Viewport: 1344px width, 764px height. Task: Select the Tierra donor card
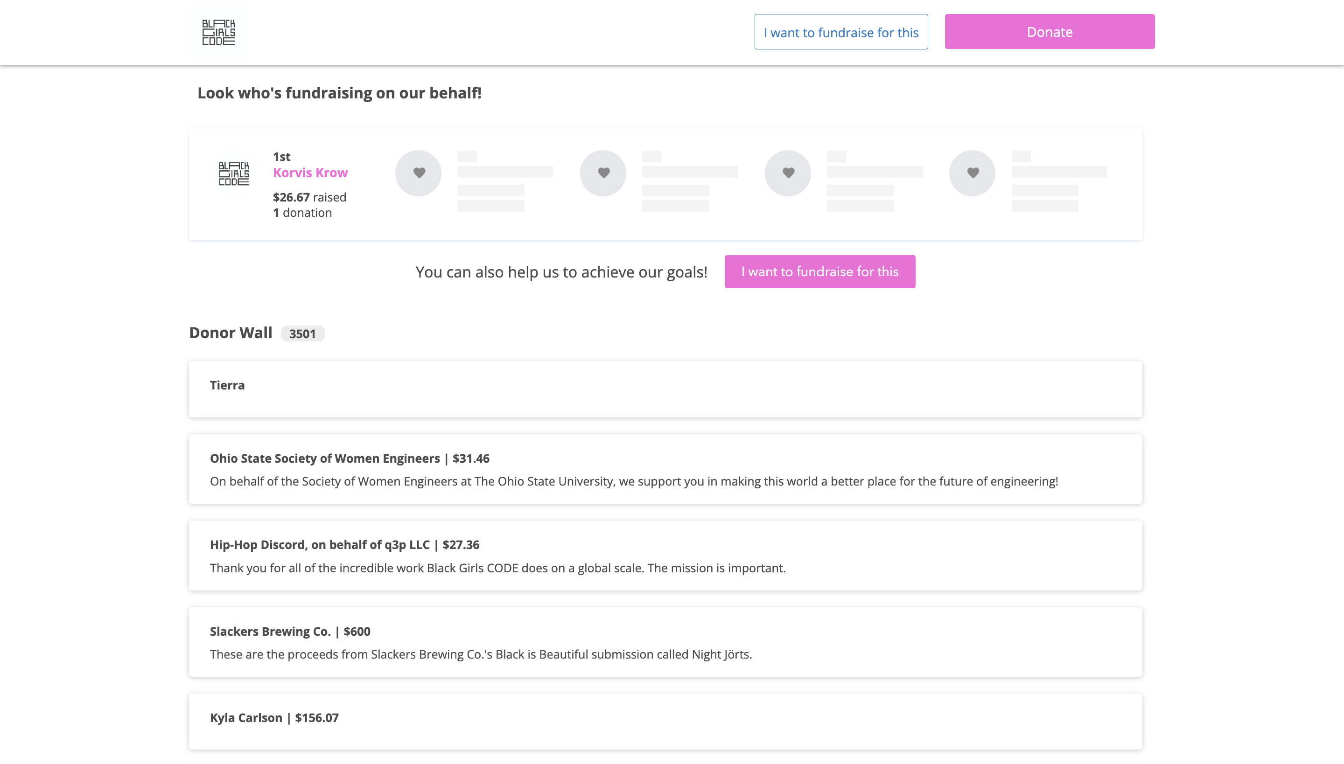click(665, 389)
